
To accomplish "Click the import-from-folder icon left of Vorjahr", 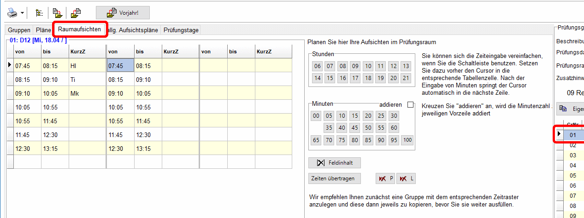I will (x=76, y=12).
